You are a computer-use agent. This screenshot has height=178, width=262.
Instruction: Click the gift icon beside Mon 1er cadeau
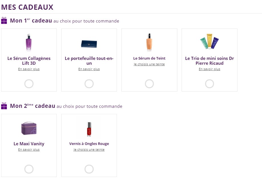(4, 21)
